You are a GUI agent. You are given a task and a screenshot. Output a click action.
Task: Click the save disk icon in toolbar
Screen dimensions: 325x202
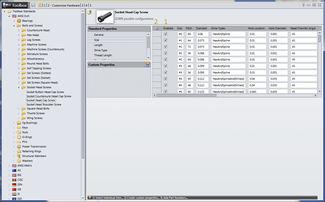(33, 5)
